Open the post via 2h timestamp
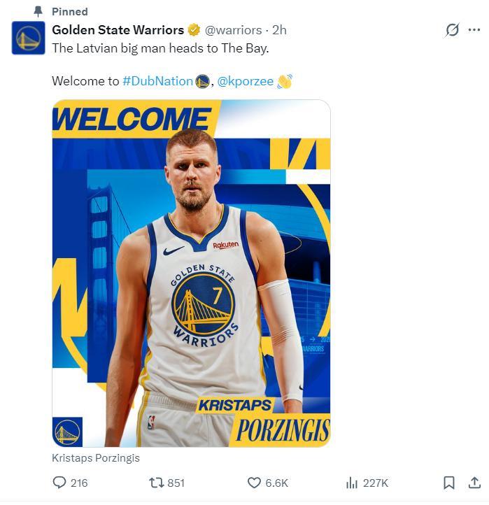This screenshot has width=489, height=505. point(279,30)
